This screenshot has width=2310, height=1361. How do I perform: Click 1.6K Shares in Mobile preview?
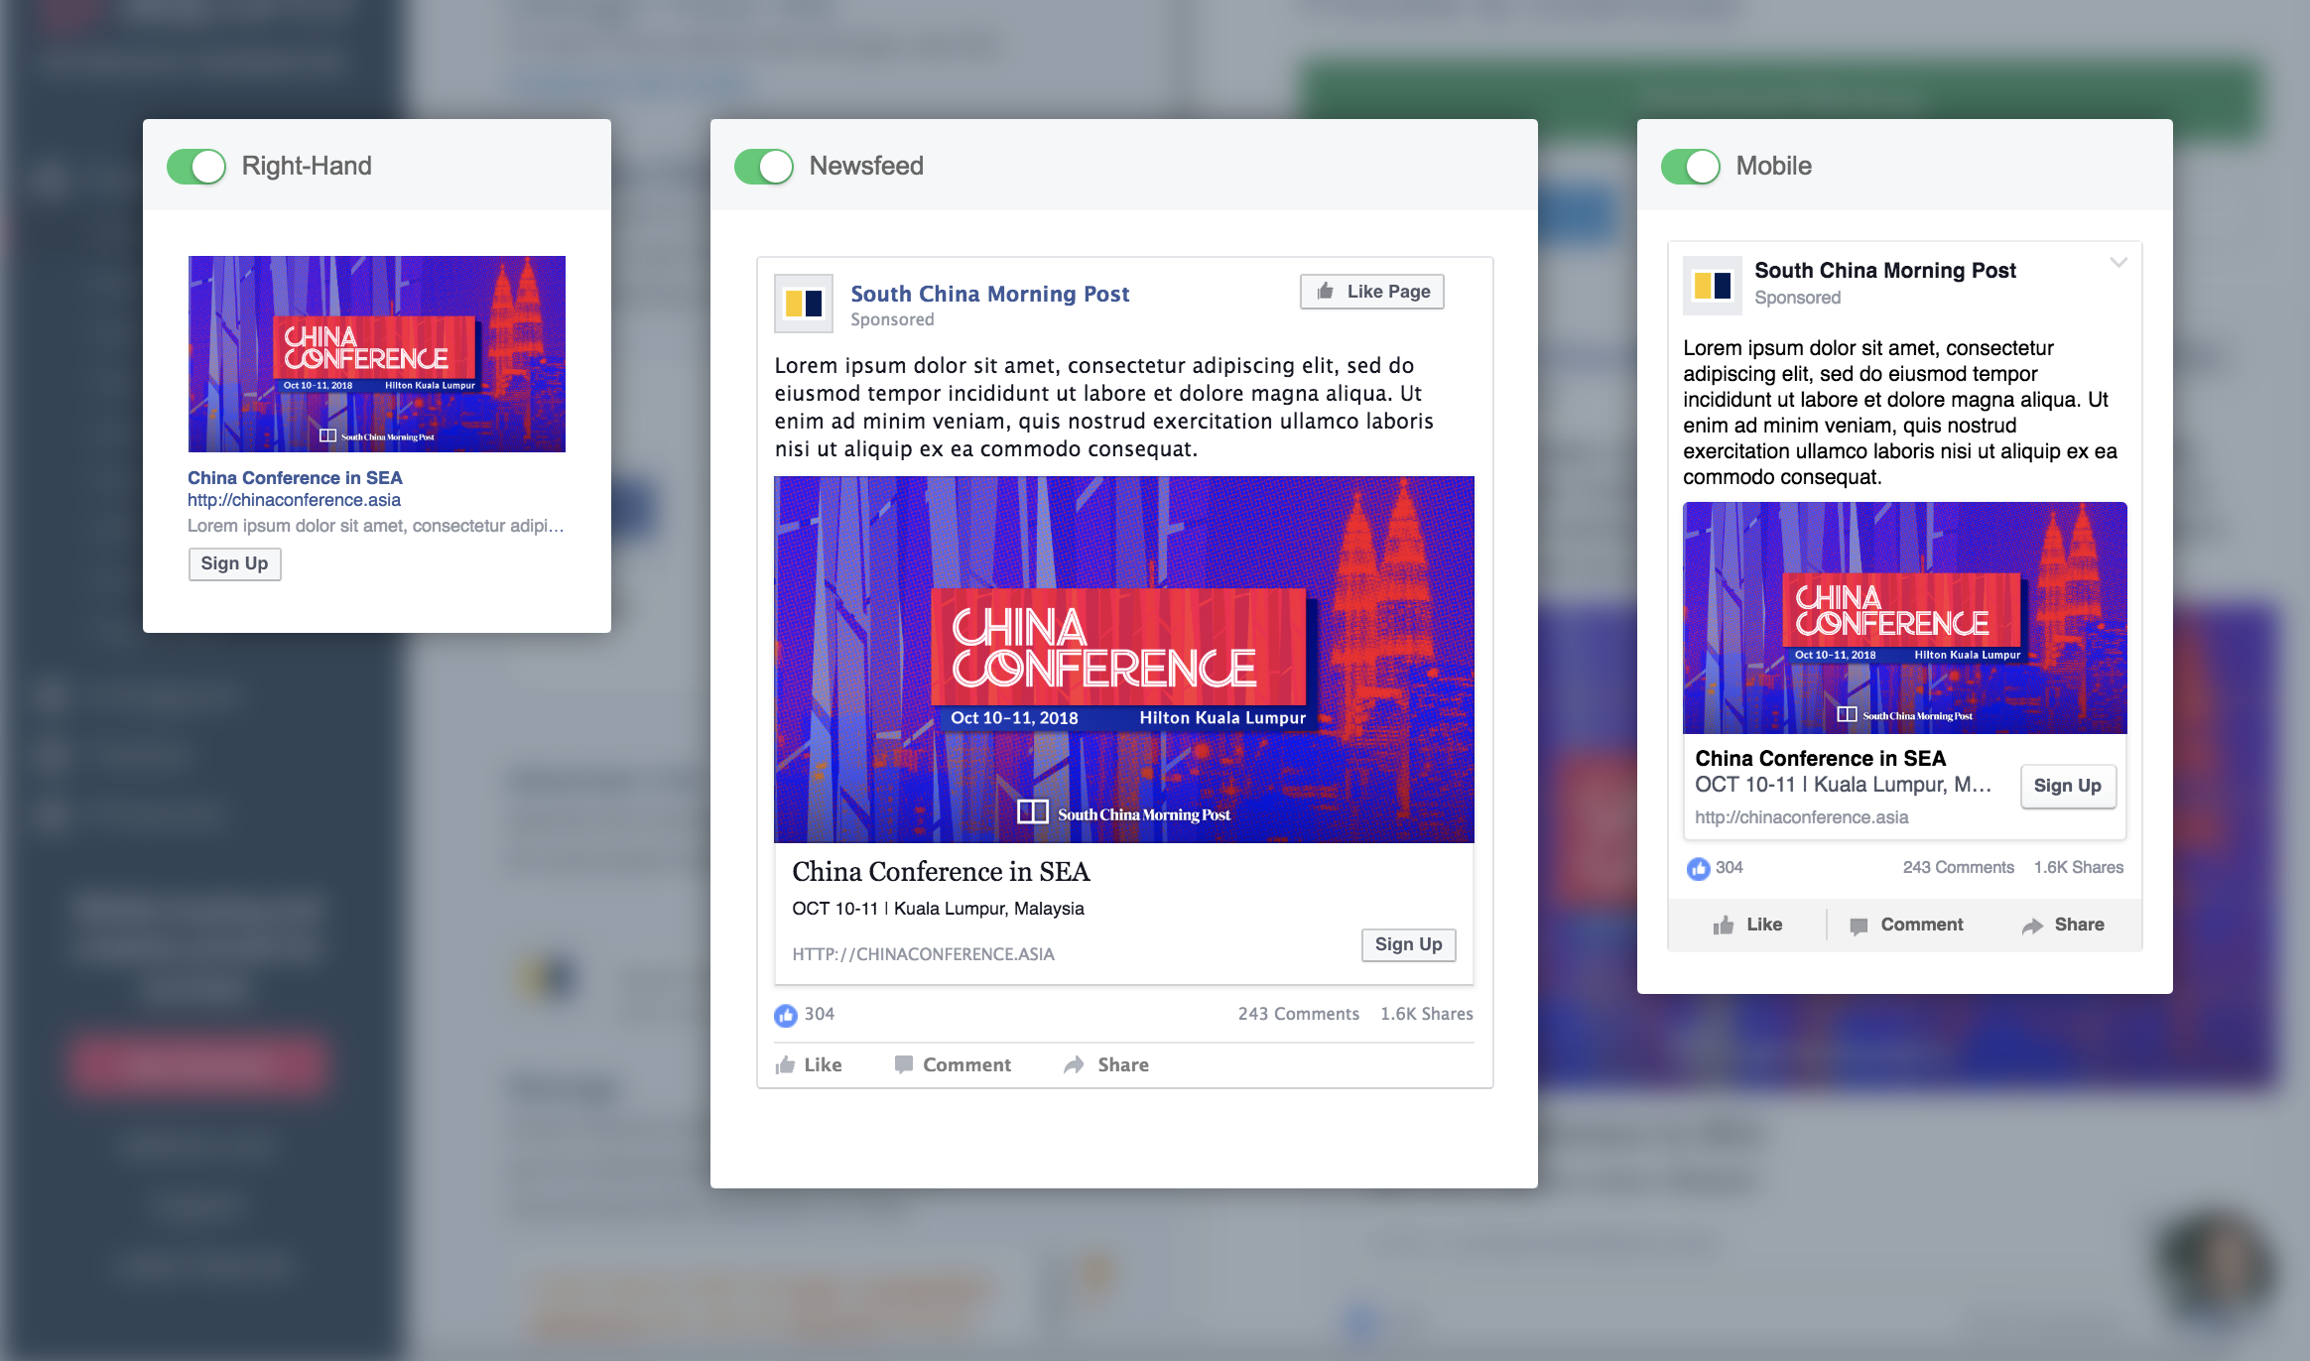point(2079,867)
